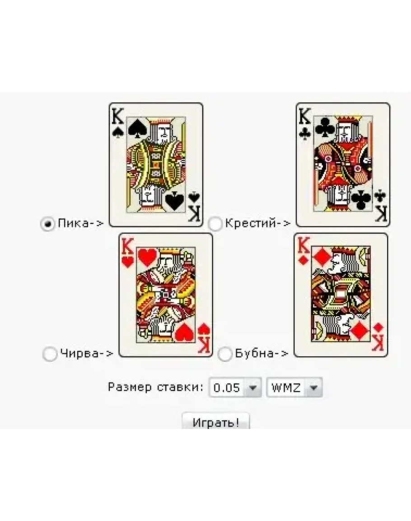Image resolution: width=411 pixels, height=521 pixels.
Task: Click the King of Diamonds card
Action: tap(341, 295)
